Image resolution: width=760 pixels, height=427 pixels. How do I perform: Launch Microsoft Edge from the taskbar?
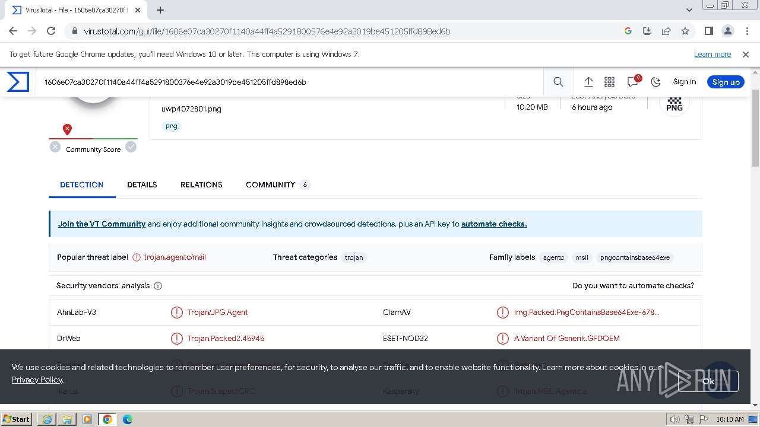pos(128,419)
